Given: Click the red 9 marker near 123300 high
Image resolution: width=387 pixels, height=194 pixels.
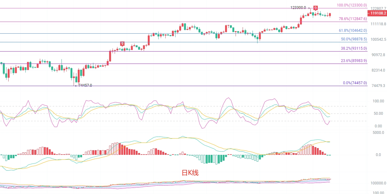Looking at the screenshot, I should click(x=315, y=8).
